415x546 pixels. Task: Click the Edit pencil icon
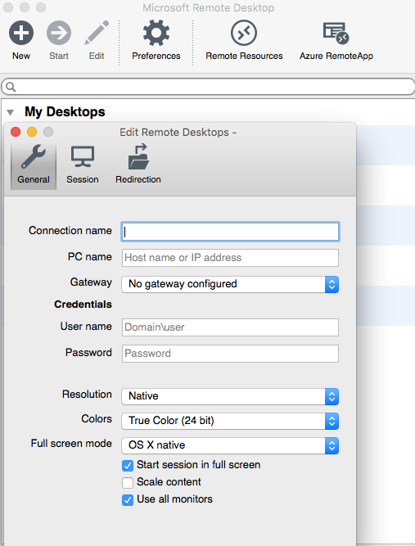tap(97, 33)
